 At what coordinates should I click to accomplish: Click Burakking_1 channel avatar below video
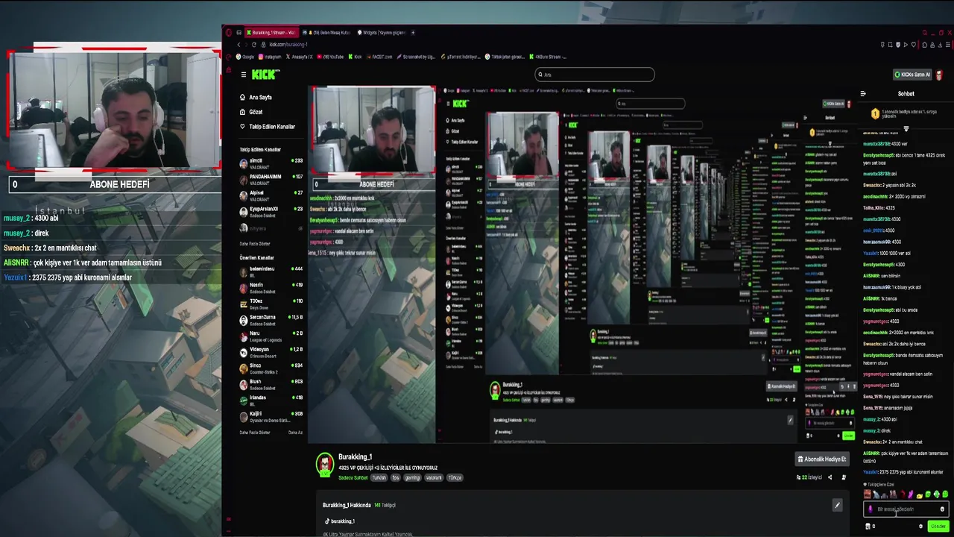click(x=324, y=465)
